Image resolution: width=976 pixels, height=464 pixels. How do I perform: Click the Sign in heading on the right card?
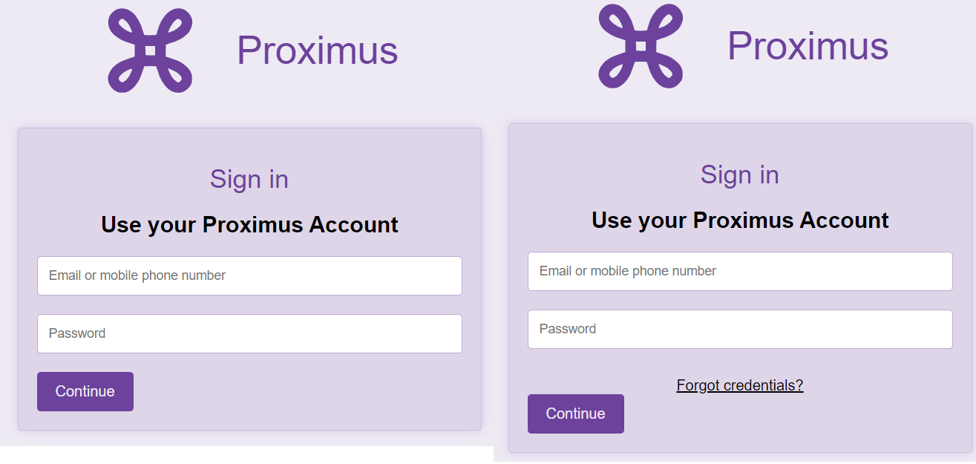coord(739,174)
